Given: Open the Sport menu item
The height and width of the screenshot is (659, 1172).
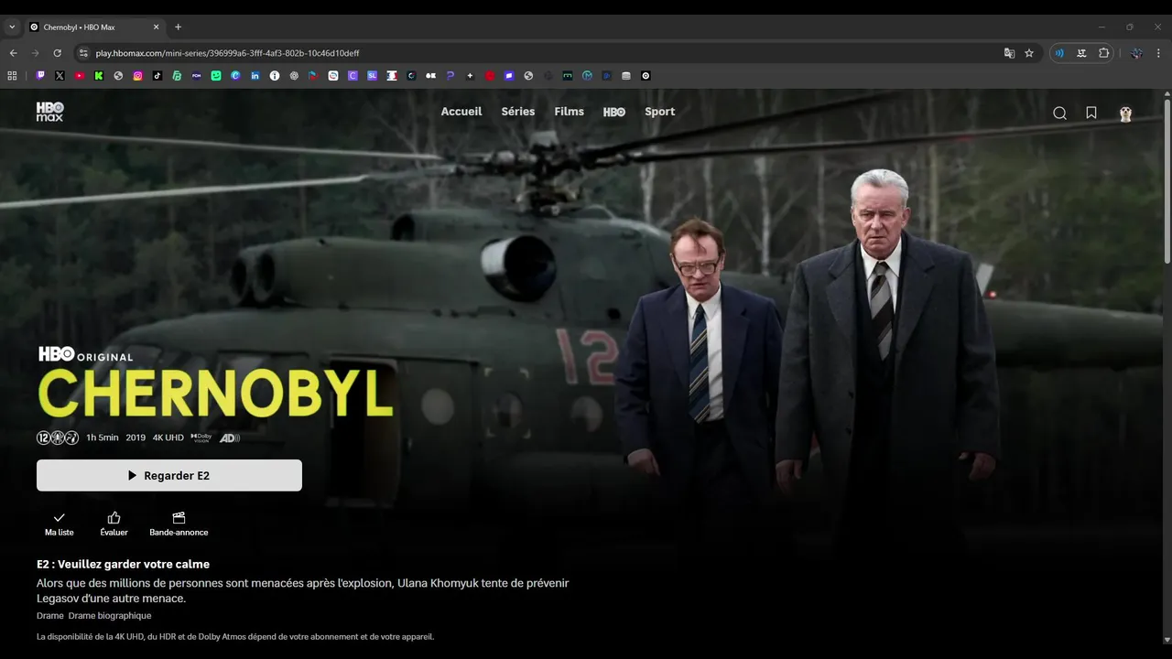Looking at the screenshot, I should 659,112.
